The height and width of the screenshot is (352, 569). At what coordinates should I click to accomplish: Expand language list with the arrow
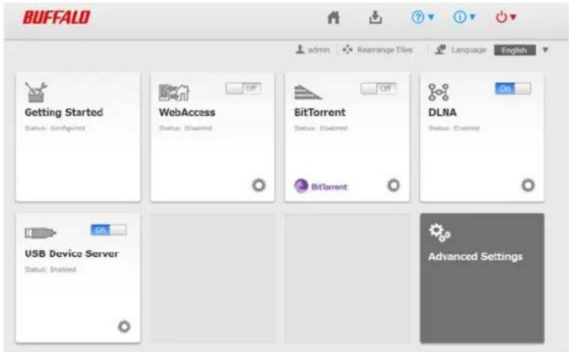545,49
